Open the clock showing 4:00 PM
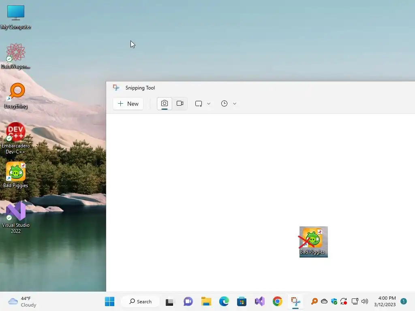This screenshot has height=311, width=415. pyautogui.click(x=385, y=301)
